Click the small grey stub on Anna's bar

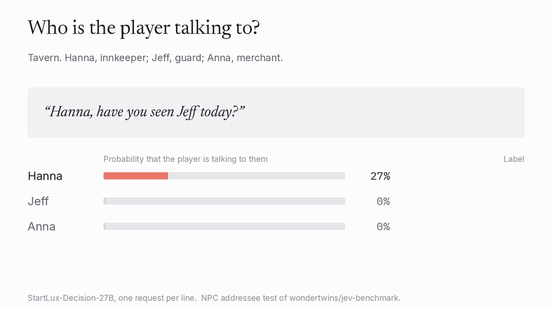(x=105, y=227)
